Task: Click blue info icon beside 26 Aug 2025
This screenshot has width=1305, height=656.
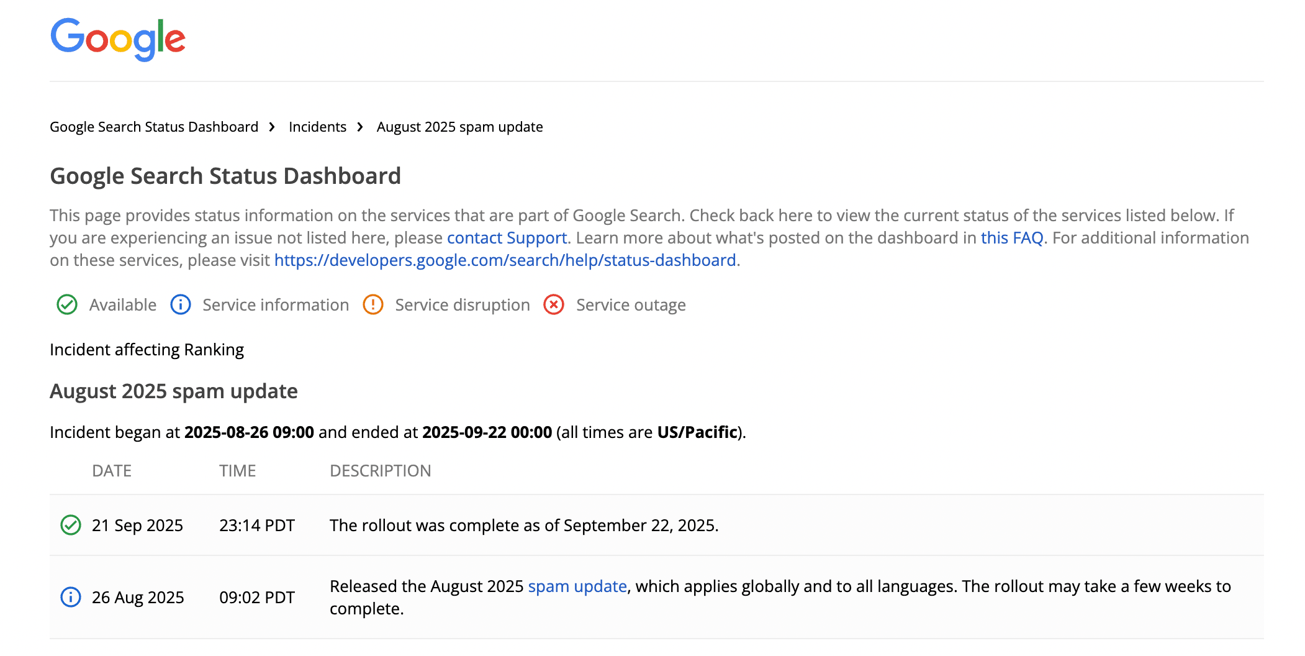Action: click(x=71, y=598)
